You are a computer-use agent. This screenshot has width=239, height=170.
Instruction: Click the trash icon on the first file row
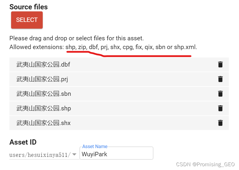[220, 65]
